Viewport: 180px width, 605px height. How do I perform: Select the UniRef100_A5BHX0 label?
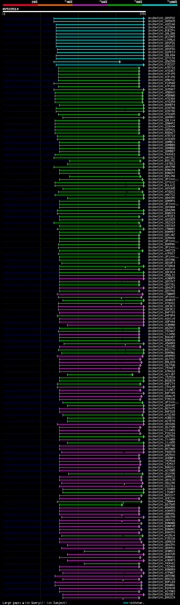[x=161, y=93]
